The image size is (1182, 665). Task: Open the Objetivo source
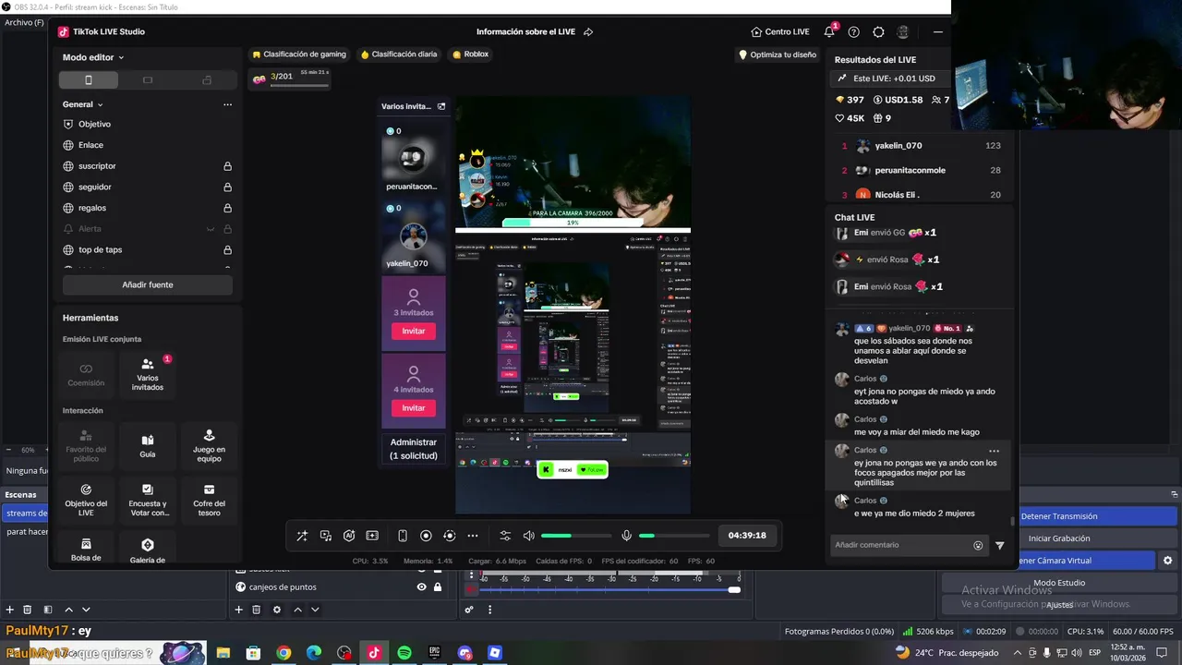coord(94,124)
